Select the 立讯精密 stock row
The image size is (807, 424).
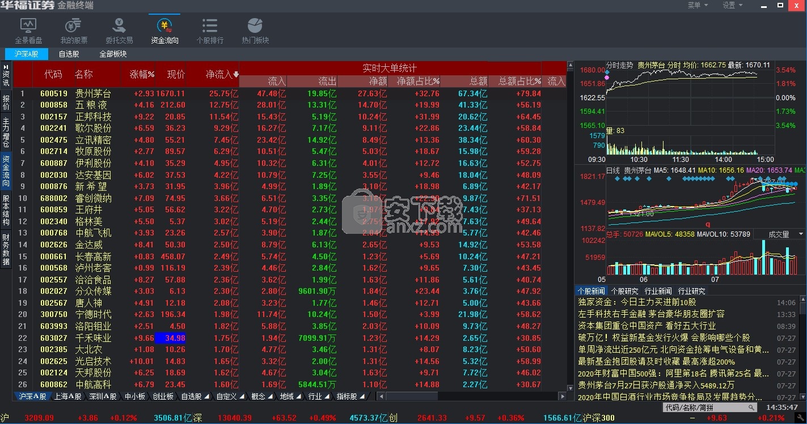click(289, 140)
